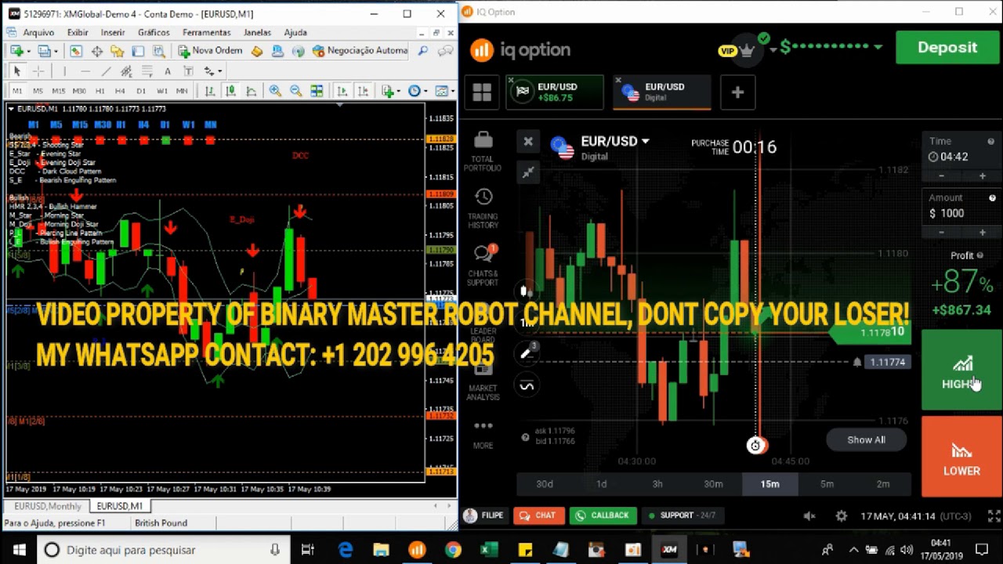Viewport: 1003px width, 564px height.
Task: Click the Callback button
Action: tap(602, 515)
